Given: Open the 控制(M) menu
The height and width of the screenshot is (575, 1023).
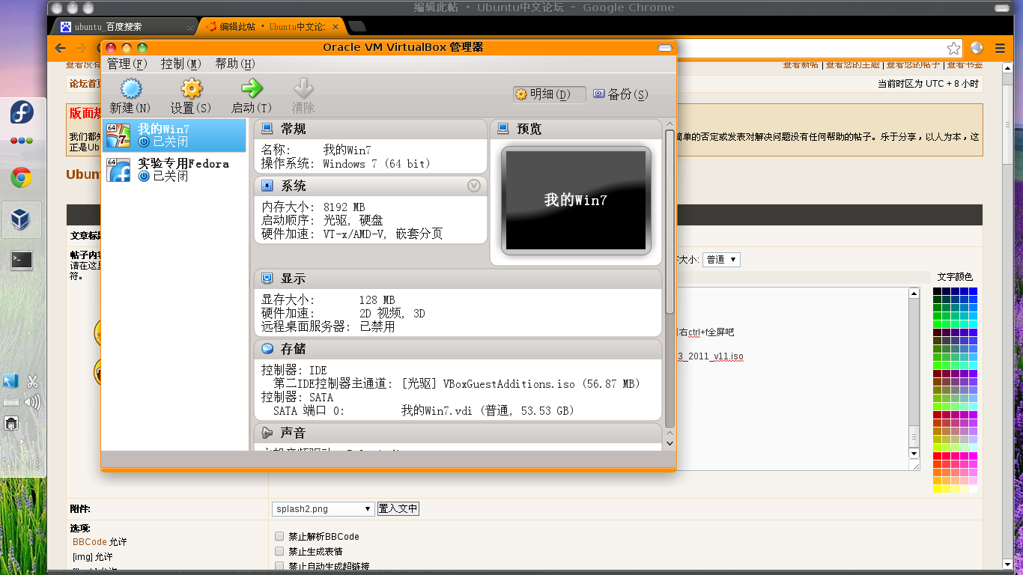Looking at the screenshot, I should tap(181, 64).
